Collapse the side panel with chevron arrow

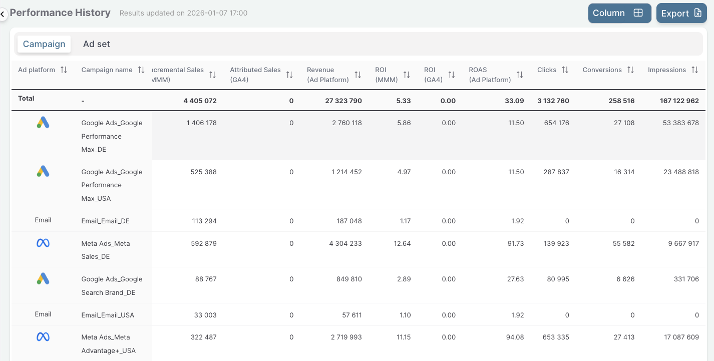click(3, 15)
